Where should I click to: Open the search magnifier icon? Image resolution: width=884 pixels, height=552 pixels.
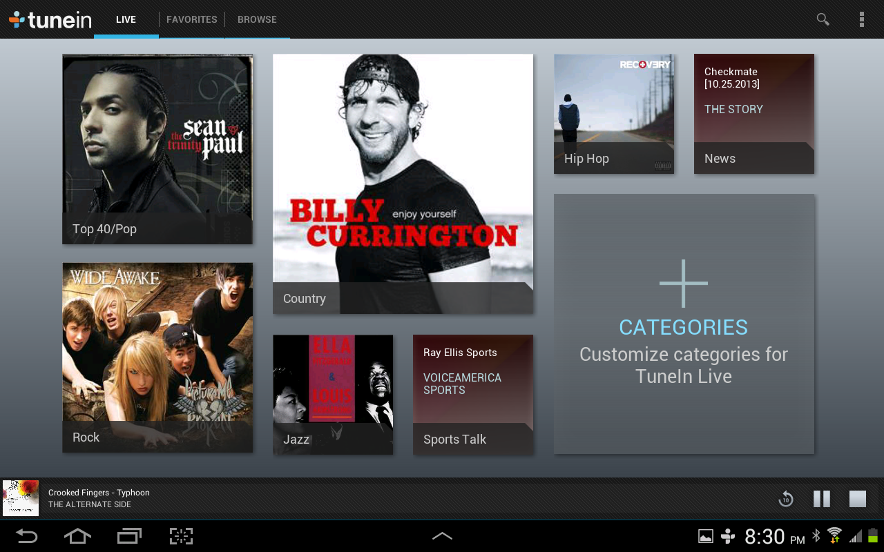823,19
